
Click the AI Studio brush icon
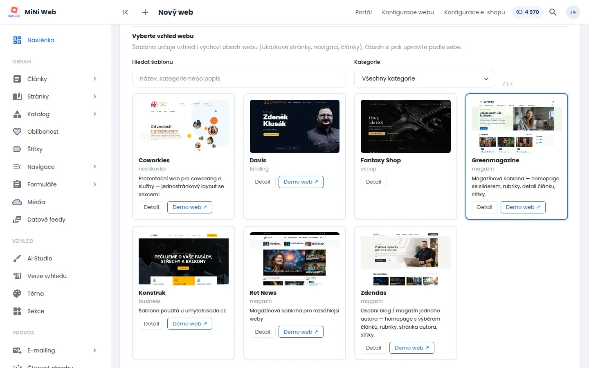(x=17, y=258)
